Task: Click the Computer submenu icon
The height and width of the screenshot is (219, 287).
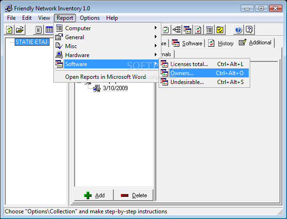Action: coord(59,28)
